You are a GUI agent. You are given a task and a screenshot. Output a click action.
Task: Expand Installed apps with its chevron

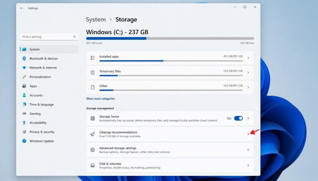(248, 58)
